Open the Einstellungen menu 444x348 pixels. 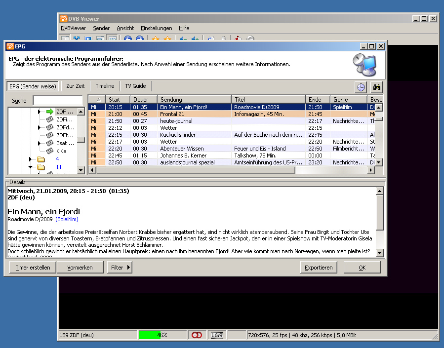(x=156, y=28)
